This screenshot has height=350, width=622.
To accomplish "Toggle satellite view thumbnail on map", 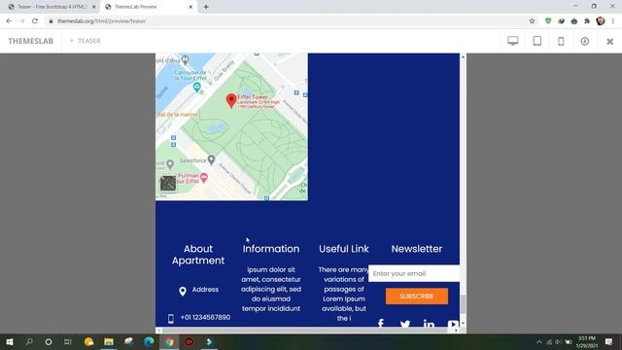I will 168,184.
